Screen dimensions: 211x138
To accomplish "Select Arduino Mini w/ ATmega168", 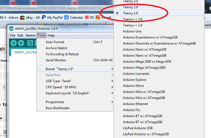I will [159, 98].
